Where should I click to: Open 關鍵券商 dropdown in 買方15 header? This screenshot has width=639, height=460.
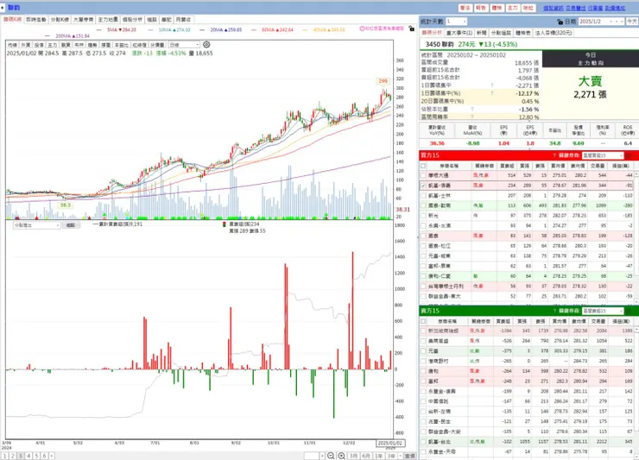click(x=603, y=155)
